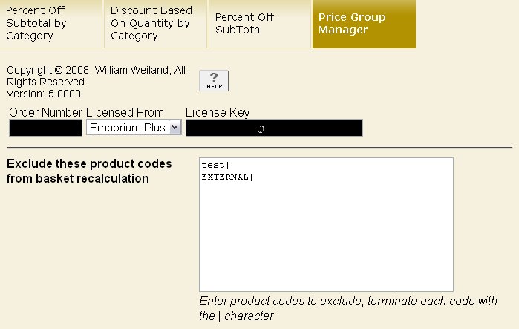
Task: Click inside the License Key field
Action: (x=274, y=128)
